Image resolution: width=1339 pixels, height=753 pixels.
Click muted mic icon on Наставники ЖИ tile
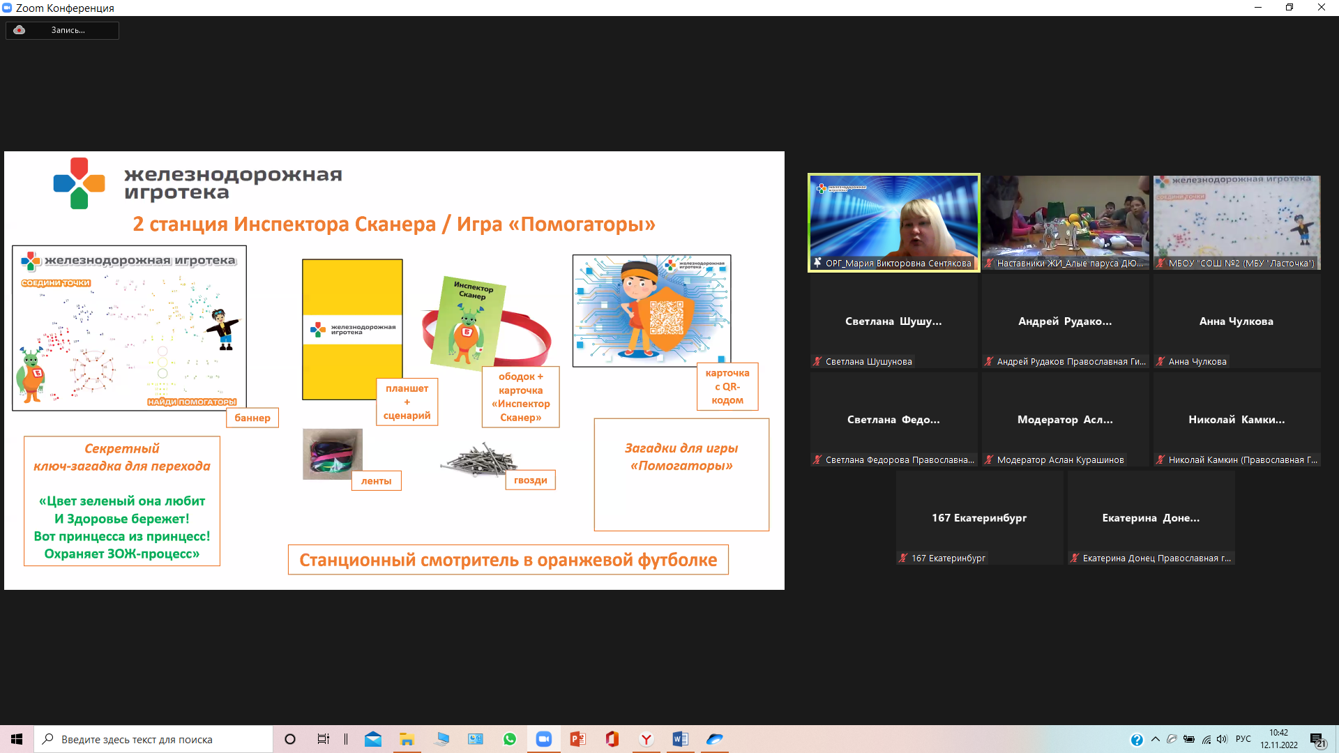(x=989, y=263)
